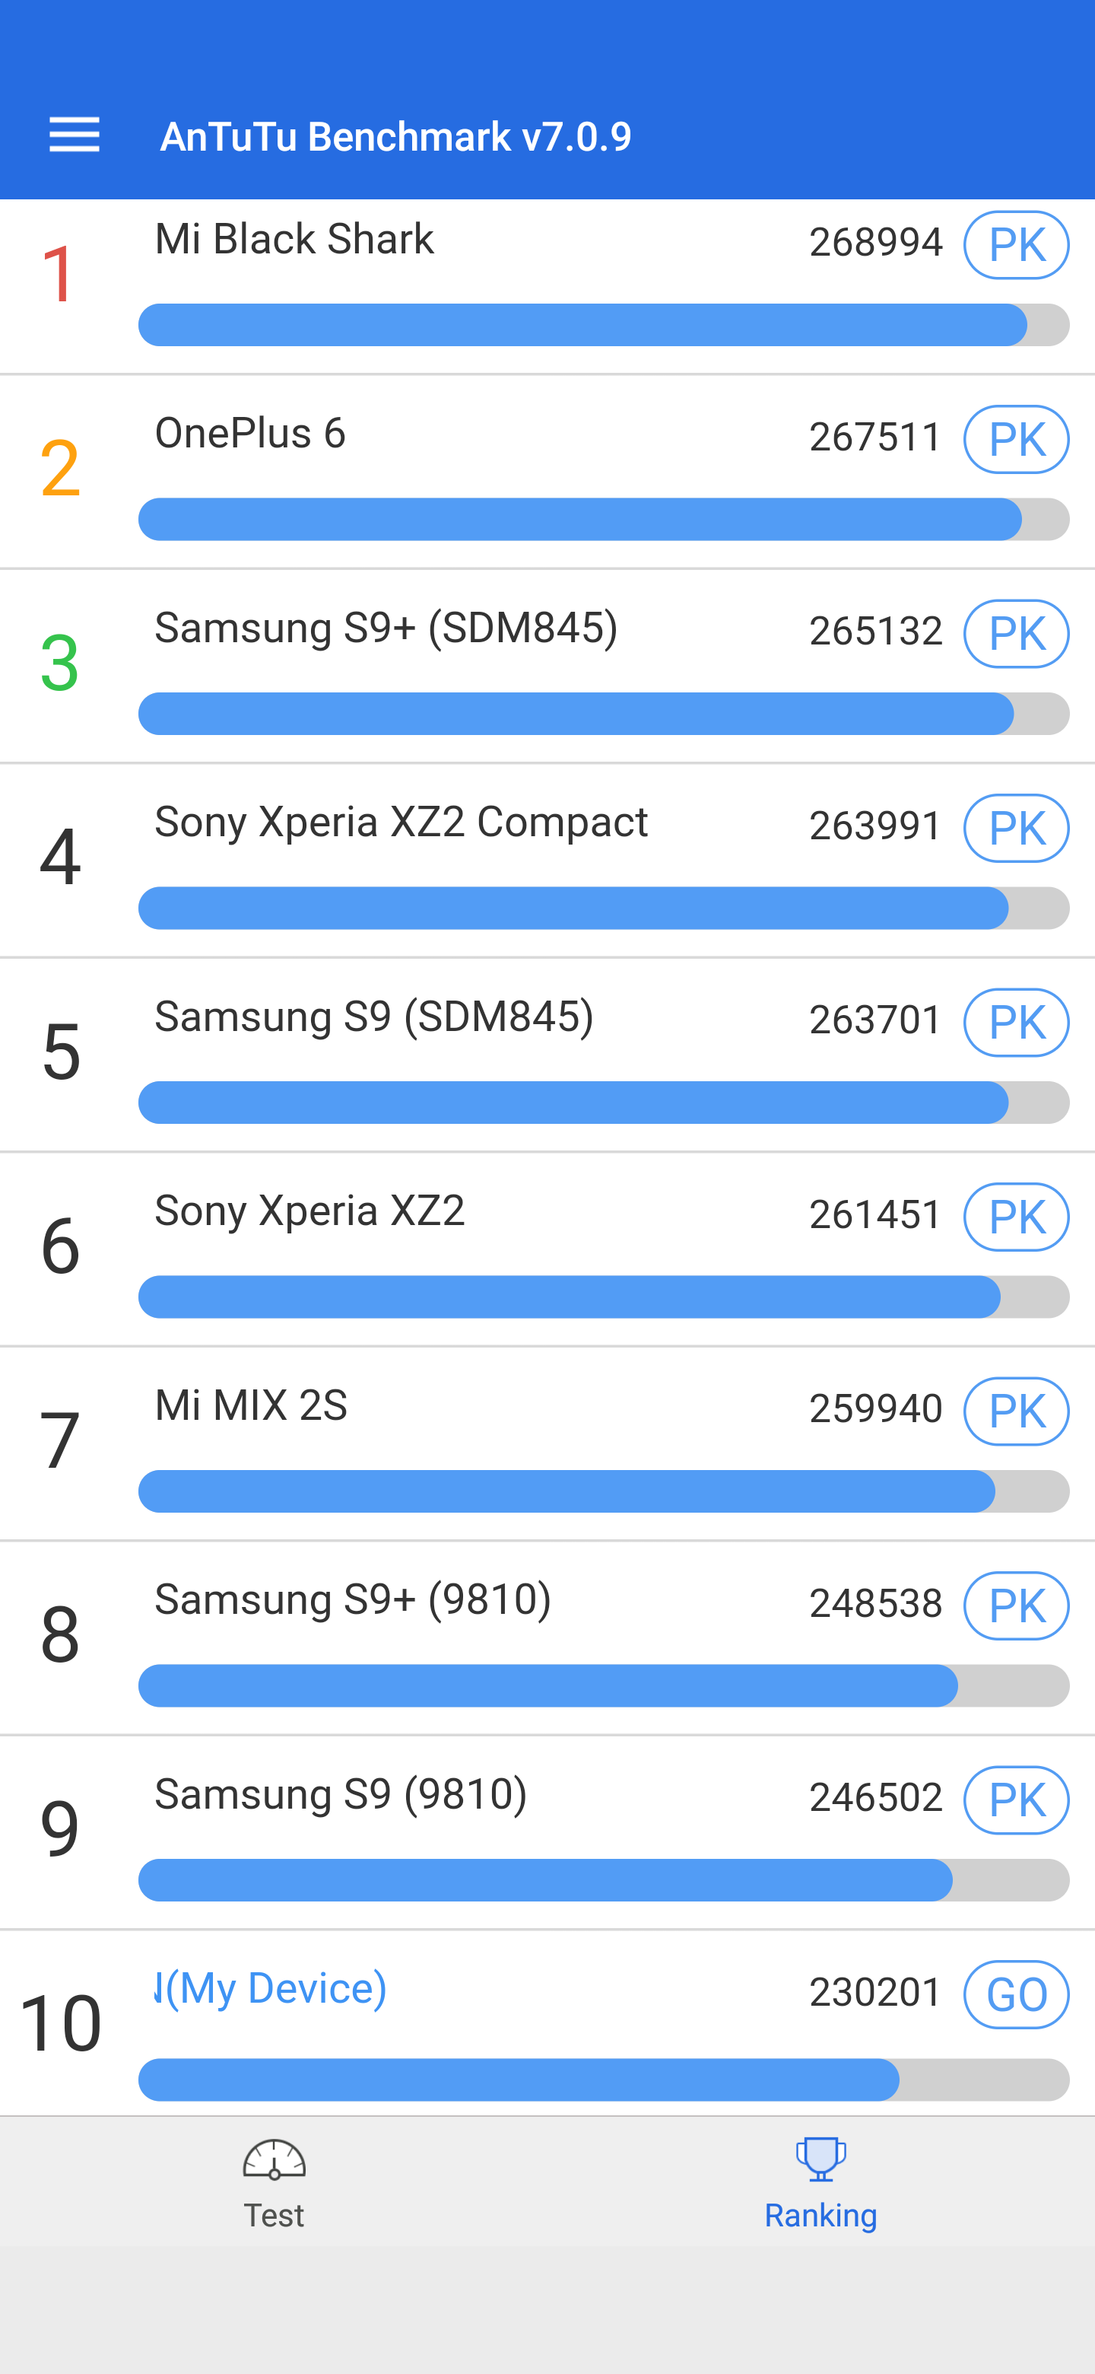1095x2374 pixels.
Task: Tap the OnePlus 6 device name
Action: click(x=249, y=433)
